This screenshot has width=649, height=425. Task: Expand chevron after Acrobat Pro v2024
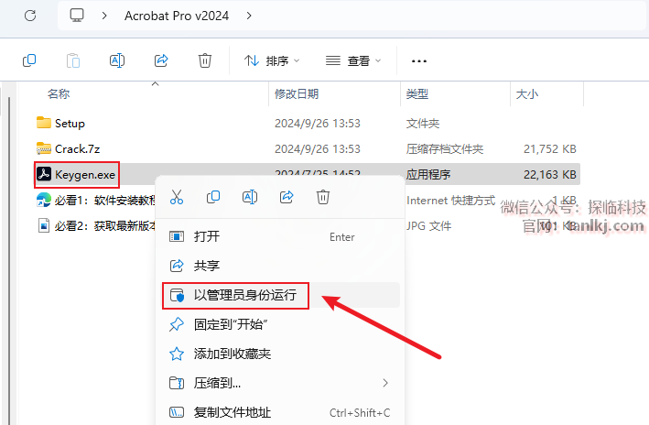(x=249, y=16)
